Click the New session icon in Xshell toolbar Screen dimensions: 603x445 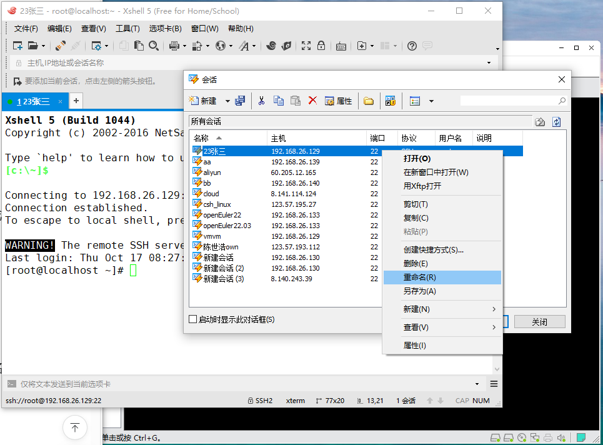[17, 46]
